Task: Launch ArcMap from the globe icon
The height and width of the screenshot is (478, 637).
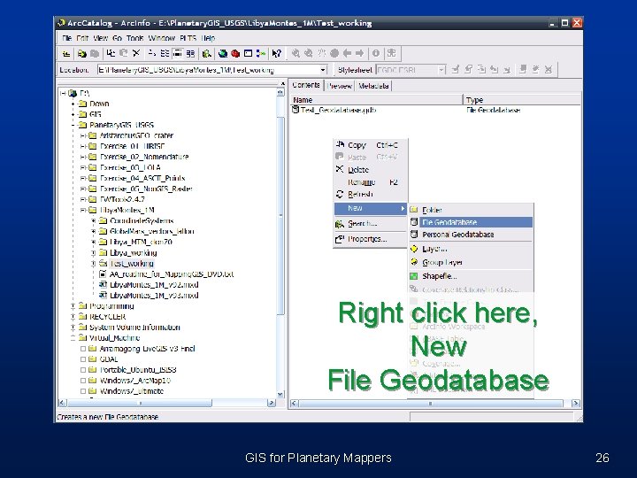Action: [223, 53]
